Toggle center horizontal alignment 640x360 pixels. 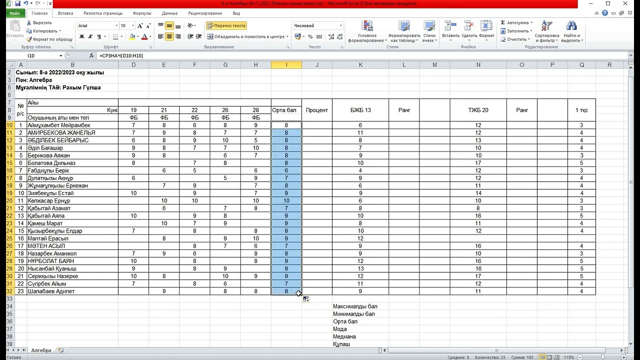pyautogui.click(x=169, y=36)
